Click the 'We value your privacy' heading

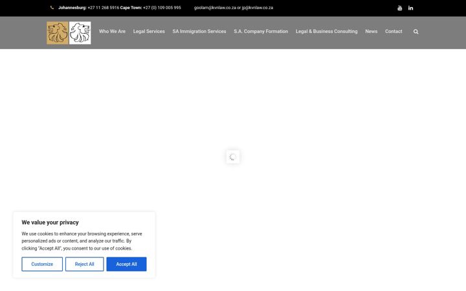(x=50, y=222)
